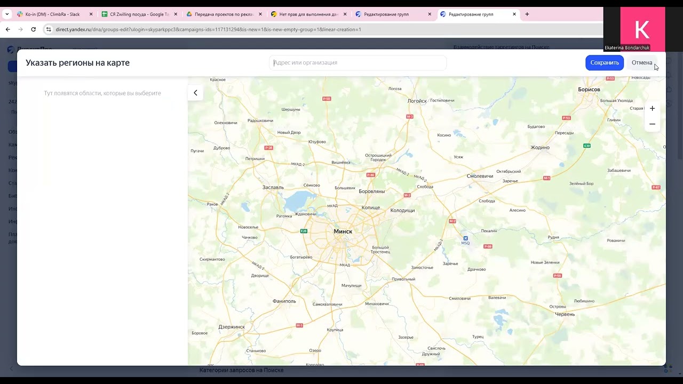Click Боровляны label on the map
Image resolution: width=683 pixels, height=384 pixels.
372,191
